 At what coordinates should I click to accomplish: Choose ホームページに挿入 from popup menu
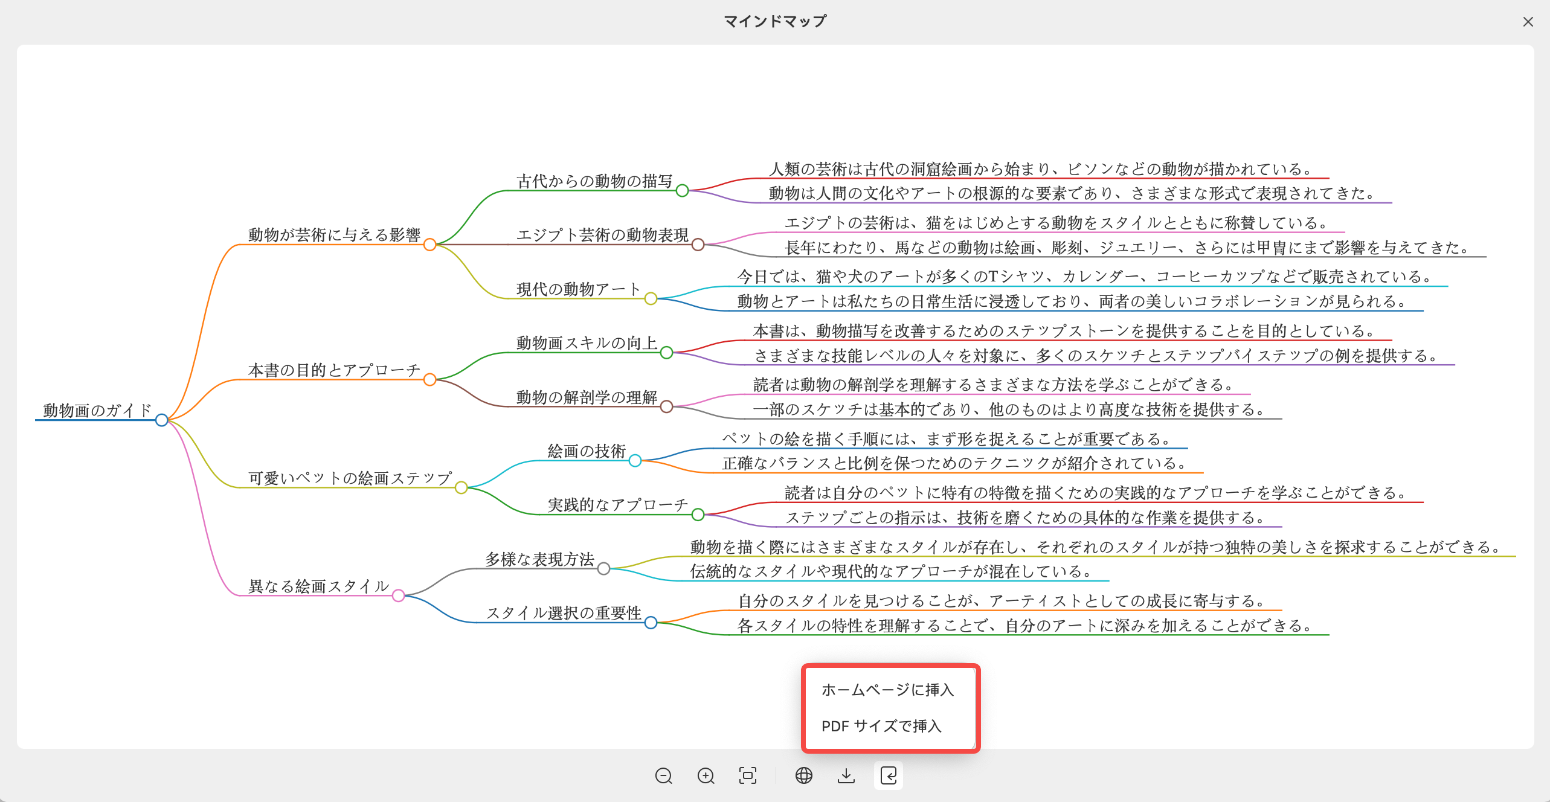coord(887,690)
